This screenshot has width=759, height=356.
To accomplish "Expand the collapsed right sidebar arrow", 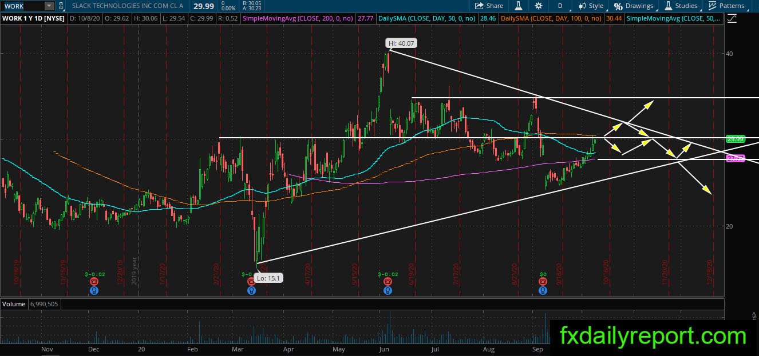I will click(755, 315).
